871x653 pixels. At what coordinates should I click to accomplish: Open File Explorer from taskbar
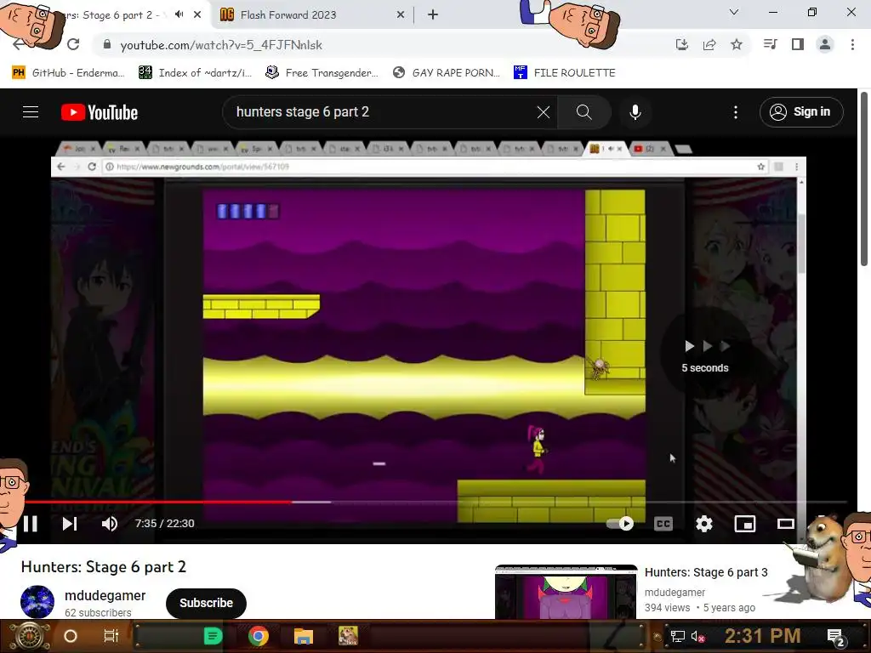(x=304, y=636)
